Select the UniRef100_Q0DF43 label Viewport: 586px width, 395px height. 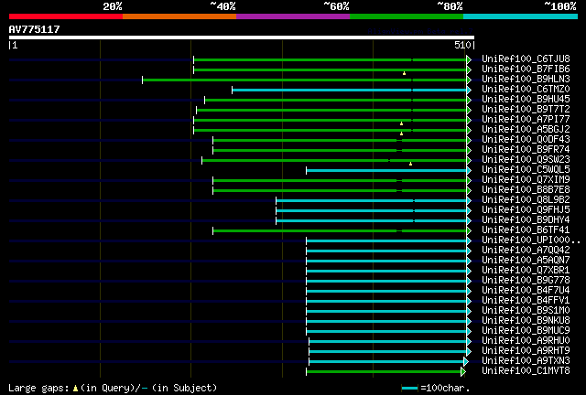point(526,140)
